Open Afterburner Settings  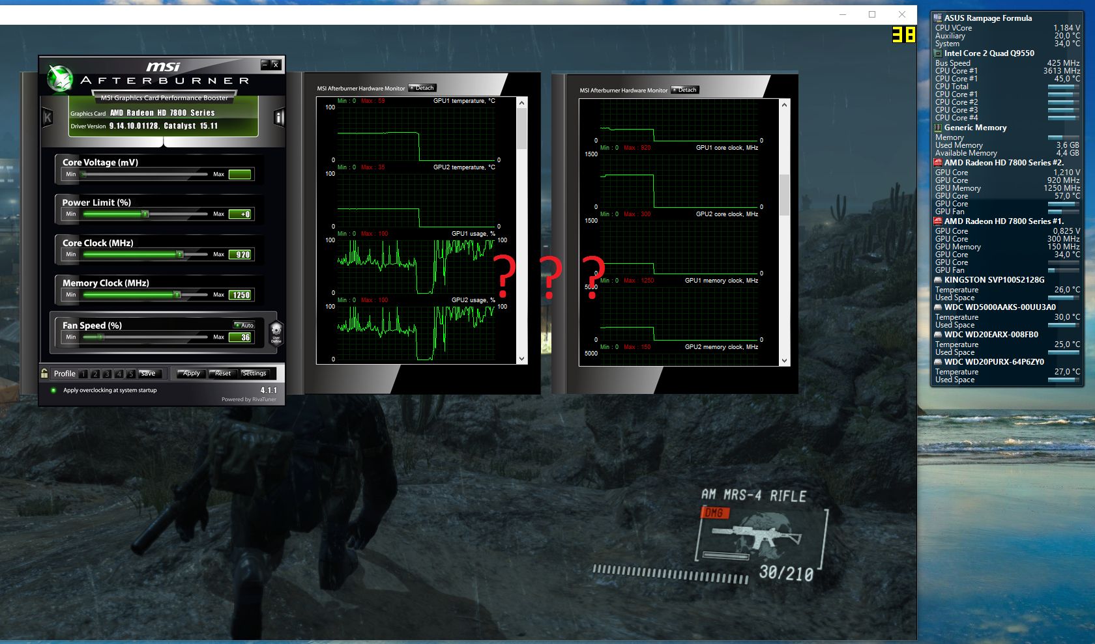(254, 373)
